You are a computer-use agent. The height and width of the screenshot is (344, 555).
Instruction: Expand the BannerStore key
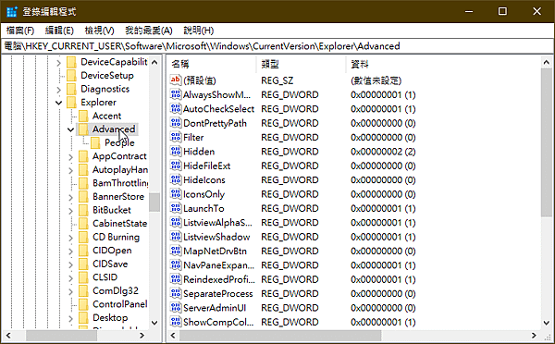click(71, 197)
